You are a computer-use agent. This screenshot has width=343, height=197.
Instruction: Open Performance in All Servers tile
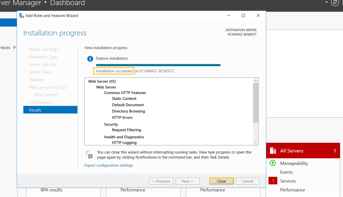pos(293,190)
